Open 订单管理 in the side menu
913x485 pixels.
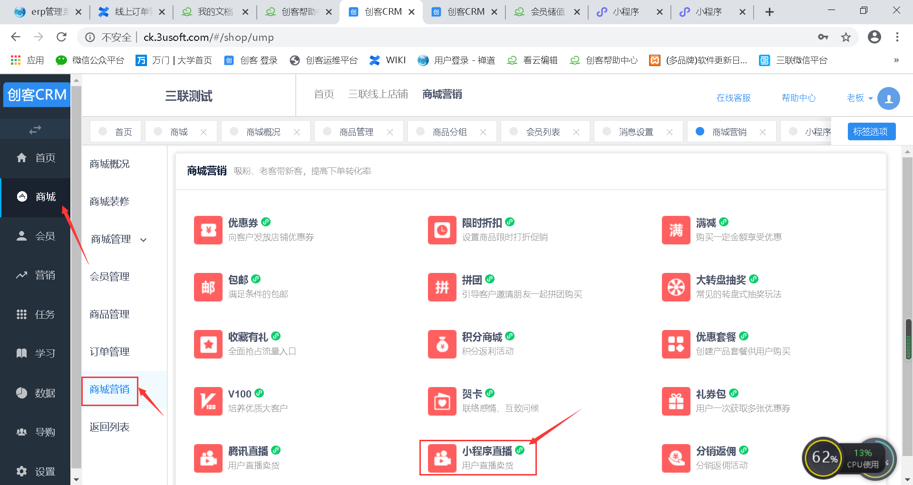click(110, 352)
